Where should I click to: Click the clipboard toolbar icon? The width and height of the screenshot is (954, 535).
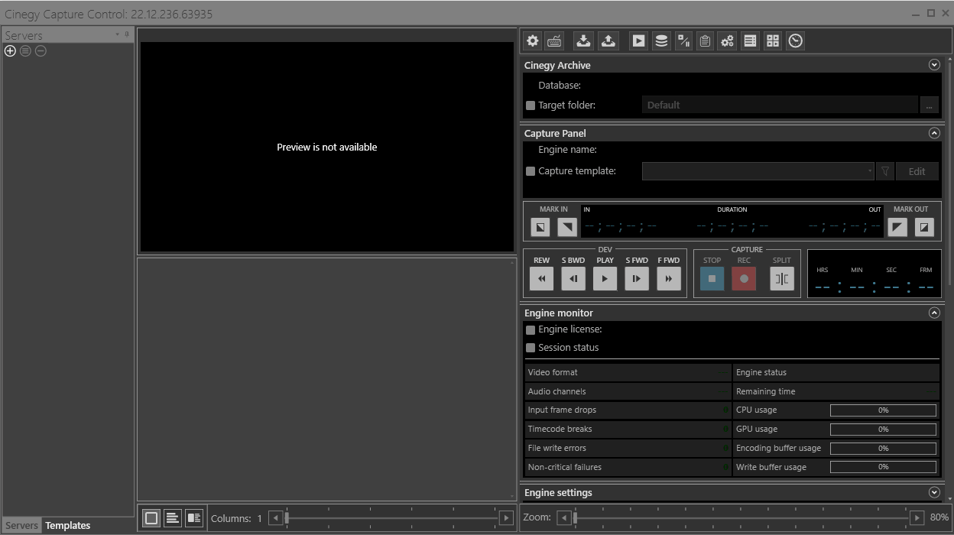pos(706,41)
